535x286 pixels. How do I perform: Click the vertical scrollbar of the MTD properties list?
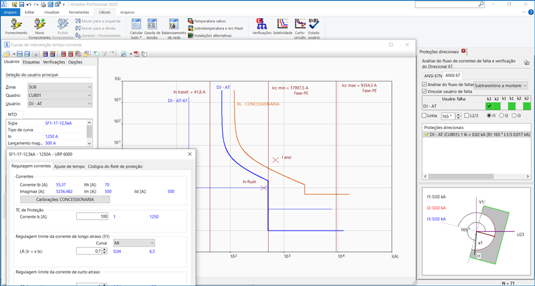click(x=89, y=133)
